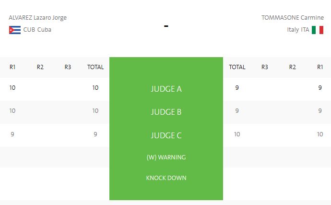This screenshot has height=205, width=331.
Task: Click the Italy flag icon
Action: click(317, 30)
